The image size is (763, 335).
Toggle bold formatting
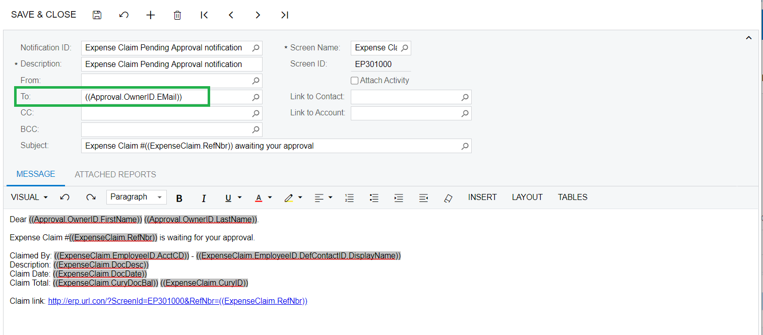coord(179,198)
